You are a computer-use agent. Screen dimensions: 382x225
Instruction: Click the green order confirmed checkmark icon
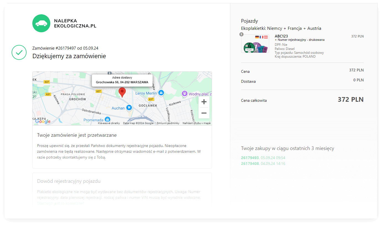(x=19, y=52)
